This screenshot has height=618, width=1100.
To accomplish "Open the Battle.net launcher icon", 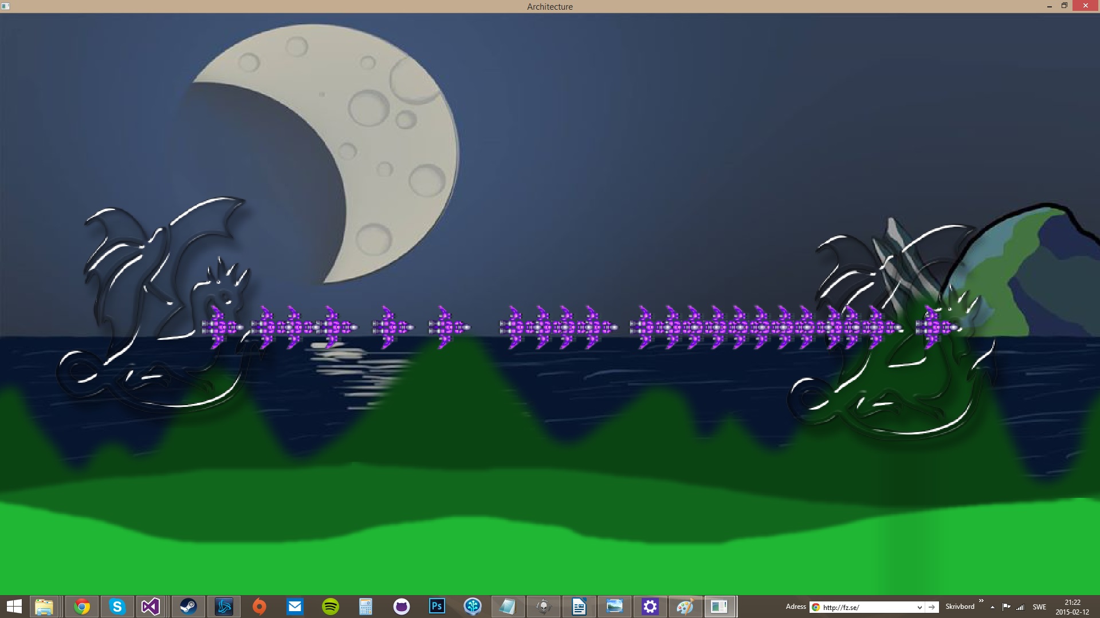I will coord(224,607).
